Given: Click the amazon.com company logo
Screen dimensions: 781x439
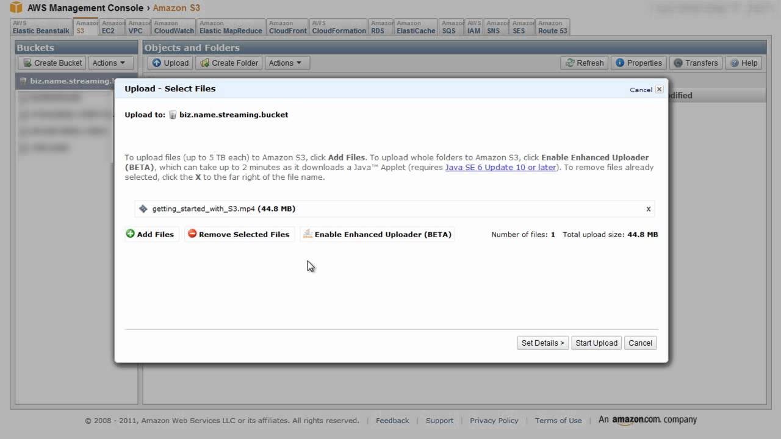Looking at the screenshot, I should tap(647, 420).
